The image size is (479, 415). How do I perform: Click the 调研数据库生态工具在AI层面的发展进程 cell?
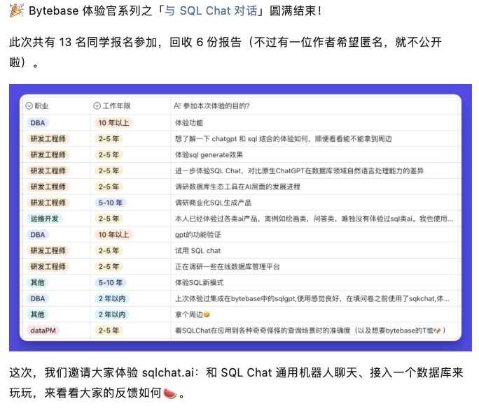click(x=316, y=187)
